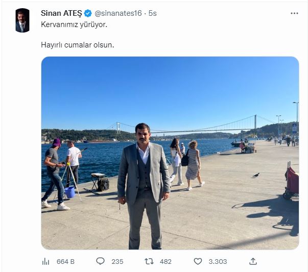Open view analytics bar chart icon
This screenshot has height=272, width=308.
tap(45, 261)
